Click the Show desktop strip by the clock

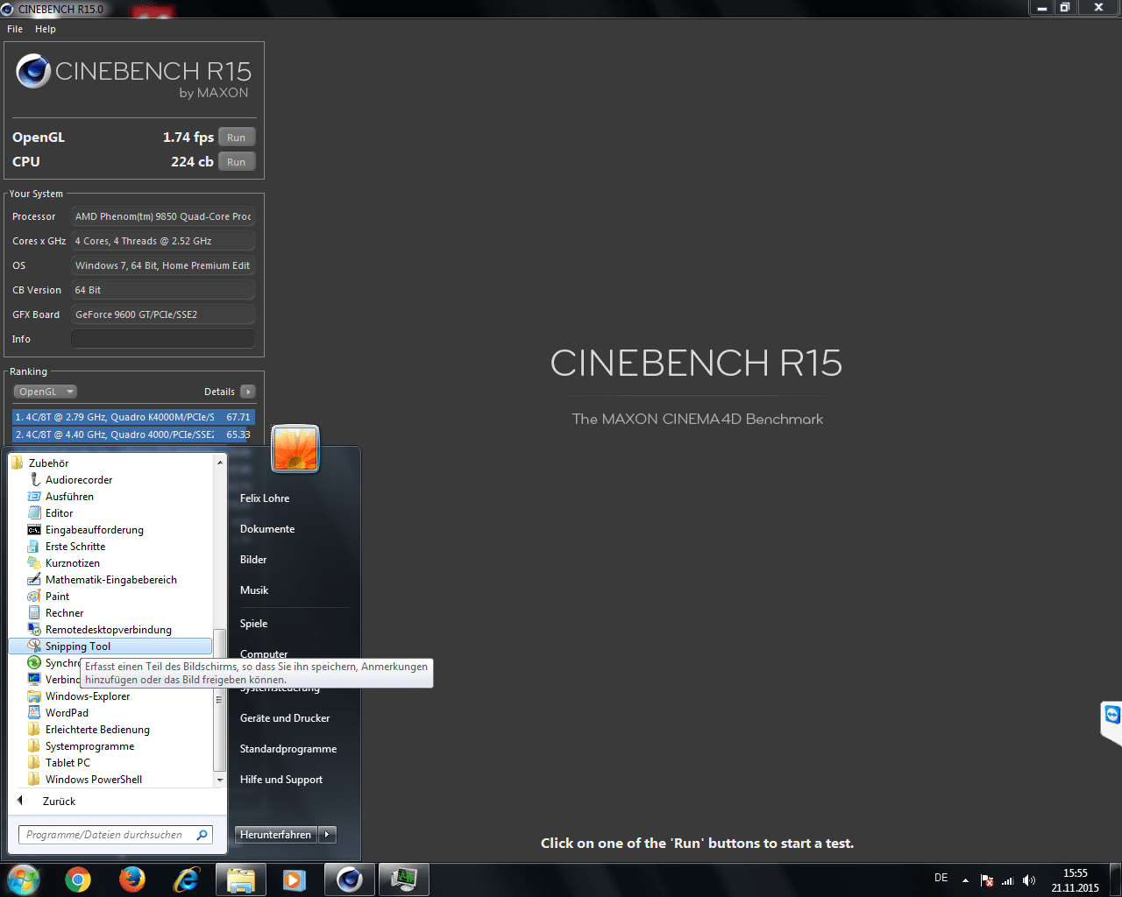[1116, 880]
